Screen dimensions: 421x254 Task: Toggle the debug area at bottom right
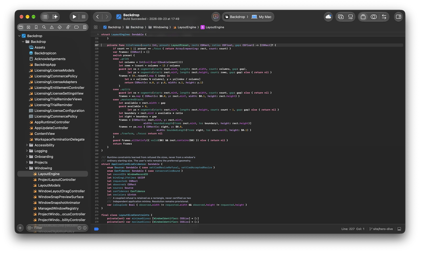pyautogui.click(x=399, y=229)
